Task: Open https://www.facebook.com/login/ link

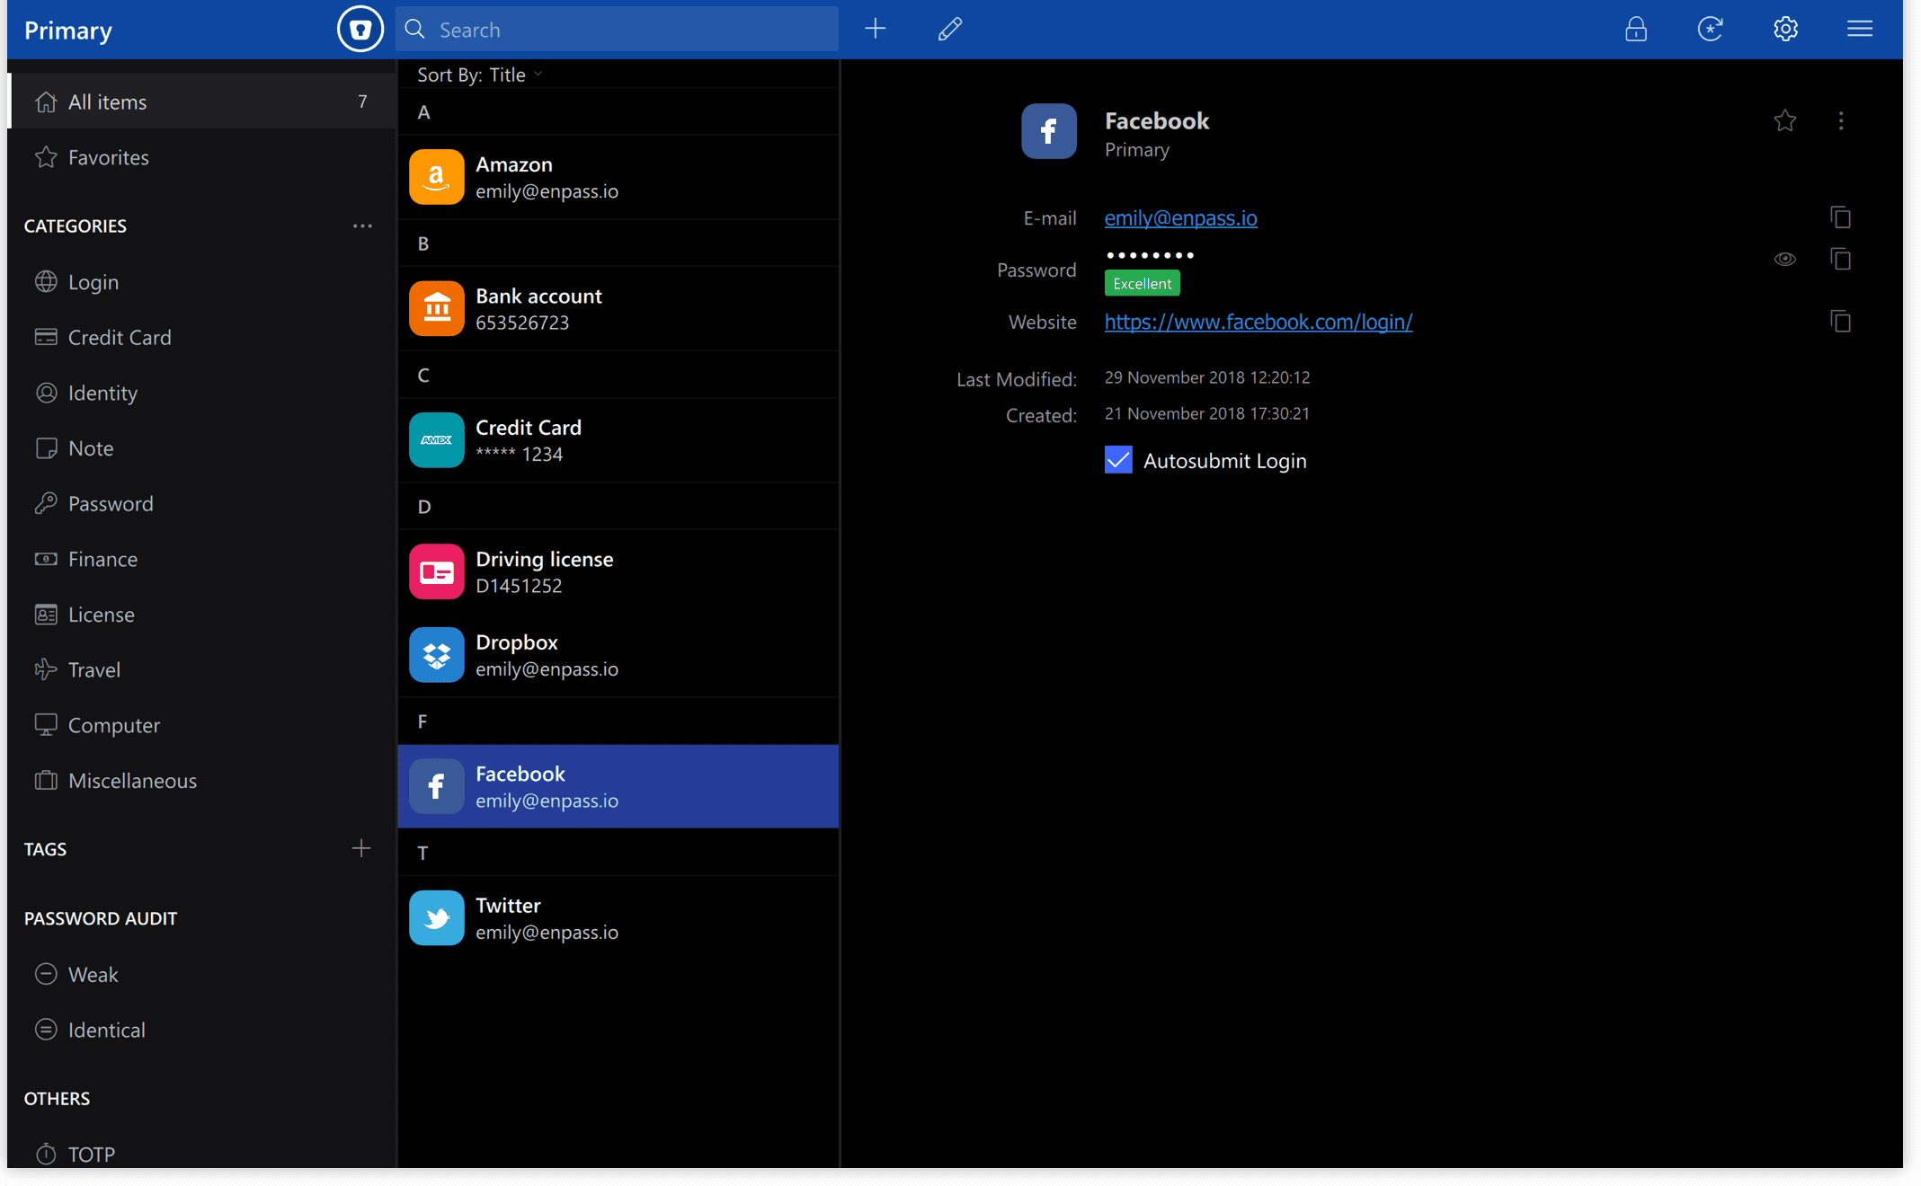Action: (x=1258, y=321)
